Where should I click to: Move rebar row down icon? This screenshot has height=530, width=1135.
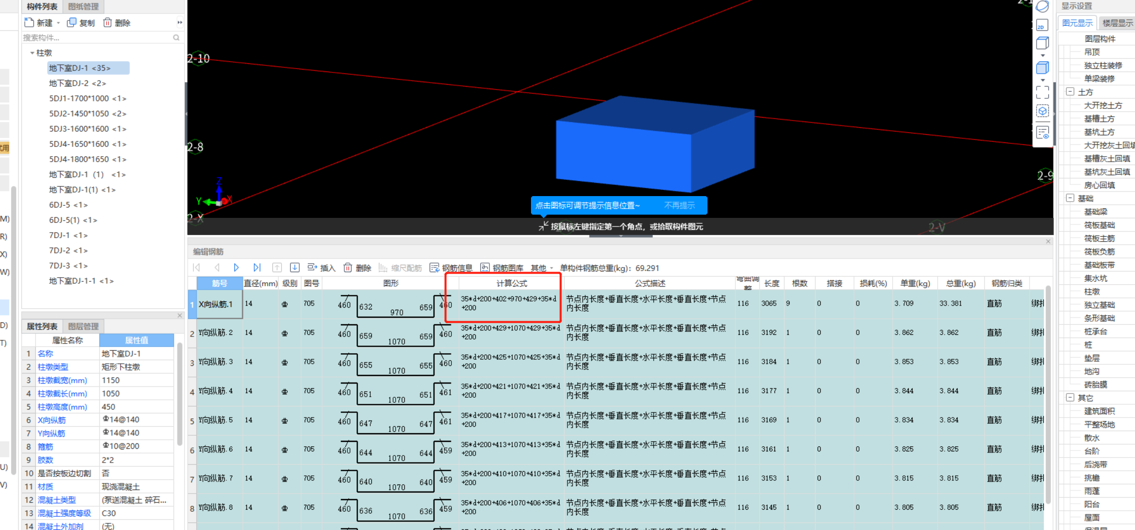click(295, 268)
